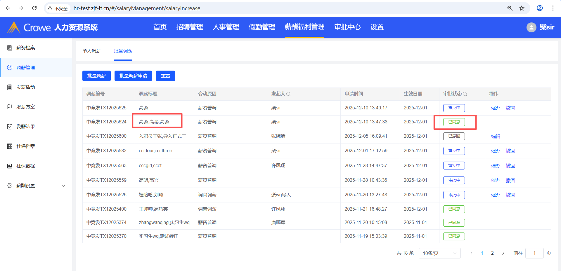The width and height of the screenshot is (561, 271).
Task: Click the 薪资档案 sidebar icon
Action: [10, 48]
